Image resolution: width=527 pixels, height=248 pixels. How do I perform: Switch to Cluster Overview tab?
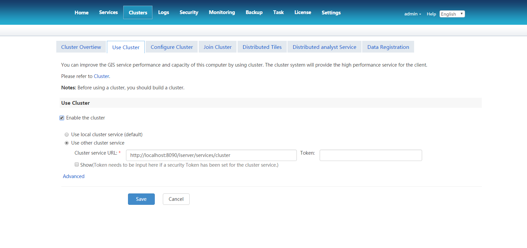point(81,47)
